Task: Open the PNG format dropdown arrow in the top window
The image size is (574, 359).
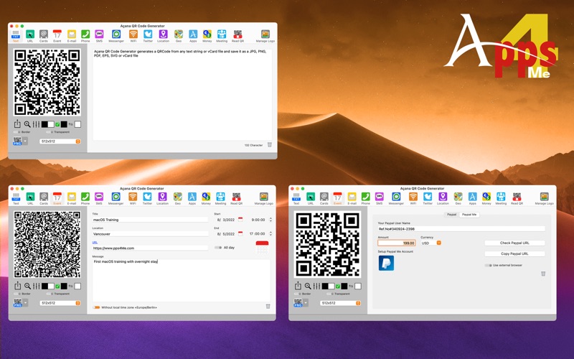Action: (x=25, y=141)
